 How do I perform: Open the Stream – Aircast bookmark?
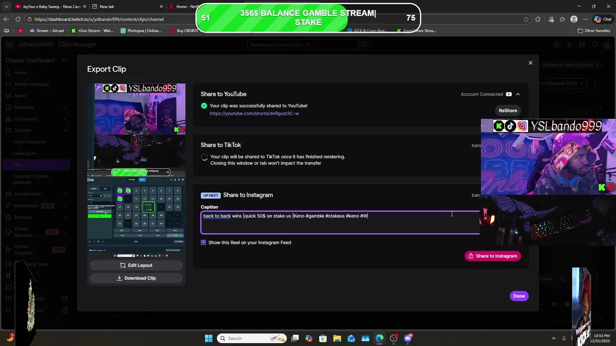click(47, 31)
